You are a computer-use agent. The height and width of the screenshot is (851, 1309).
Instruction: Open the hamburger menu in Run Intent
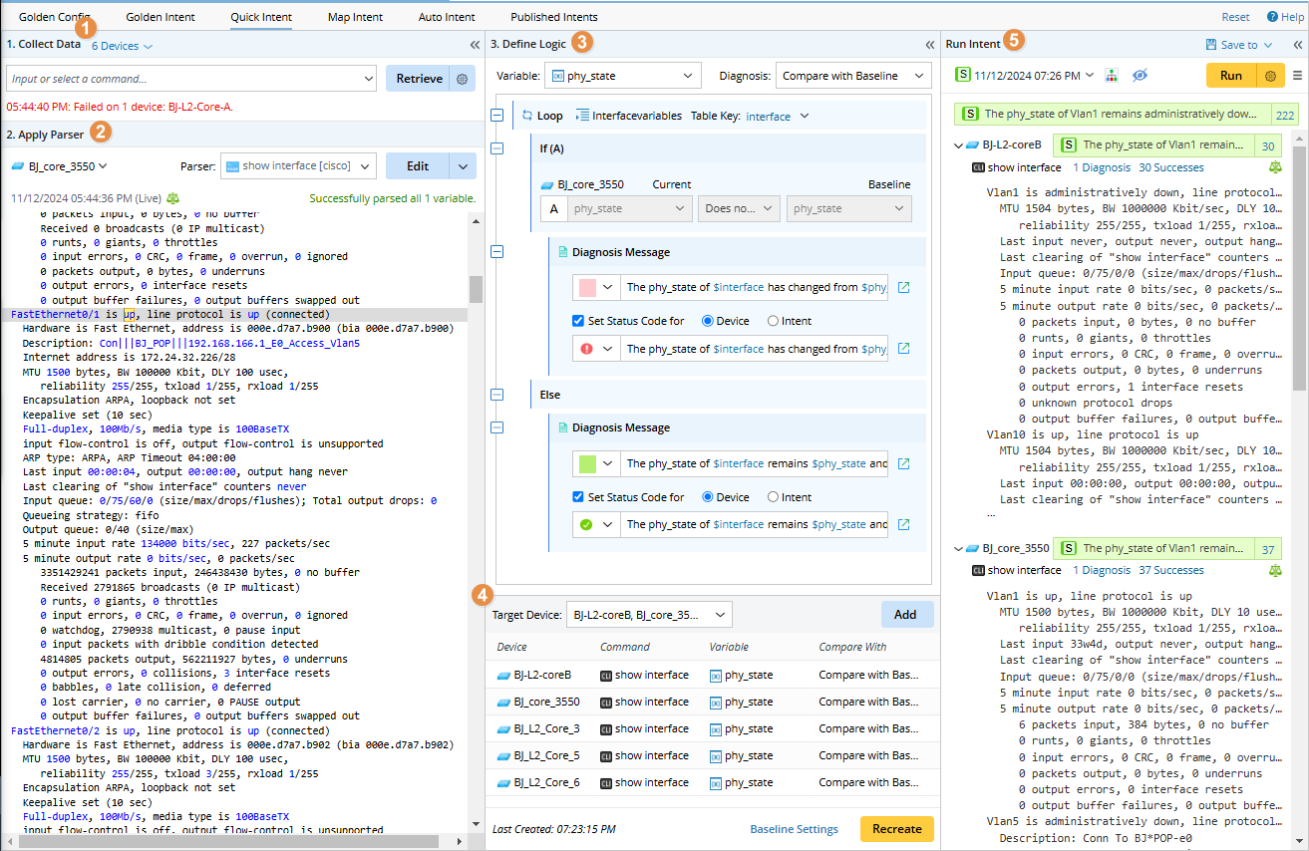point(1297,76)
